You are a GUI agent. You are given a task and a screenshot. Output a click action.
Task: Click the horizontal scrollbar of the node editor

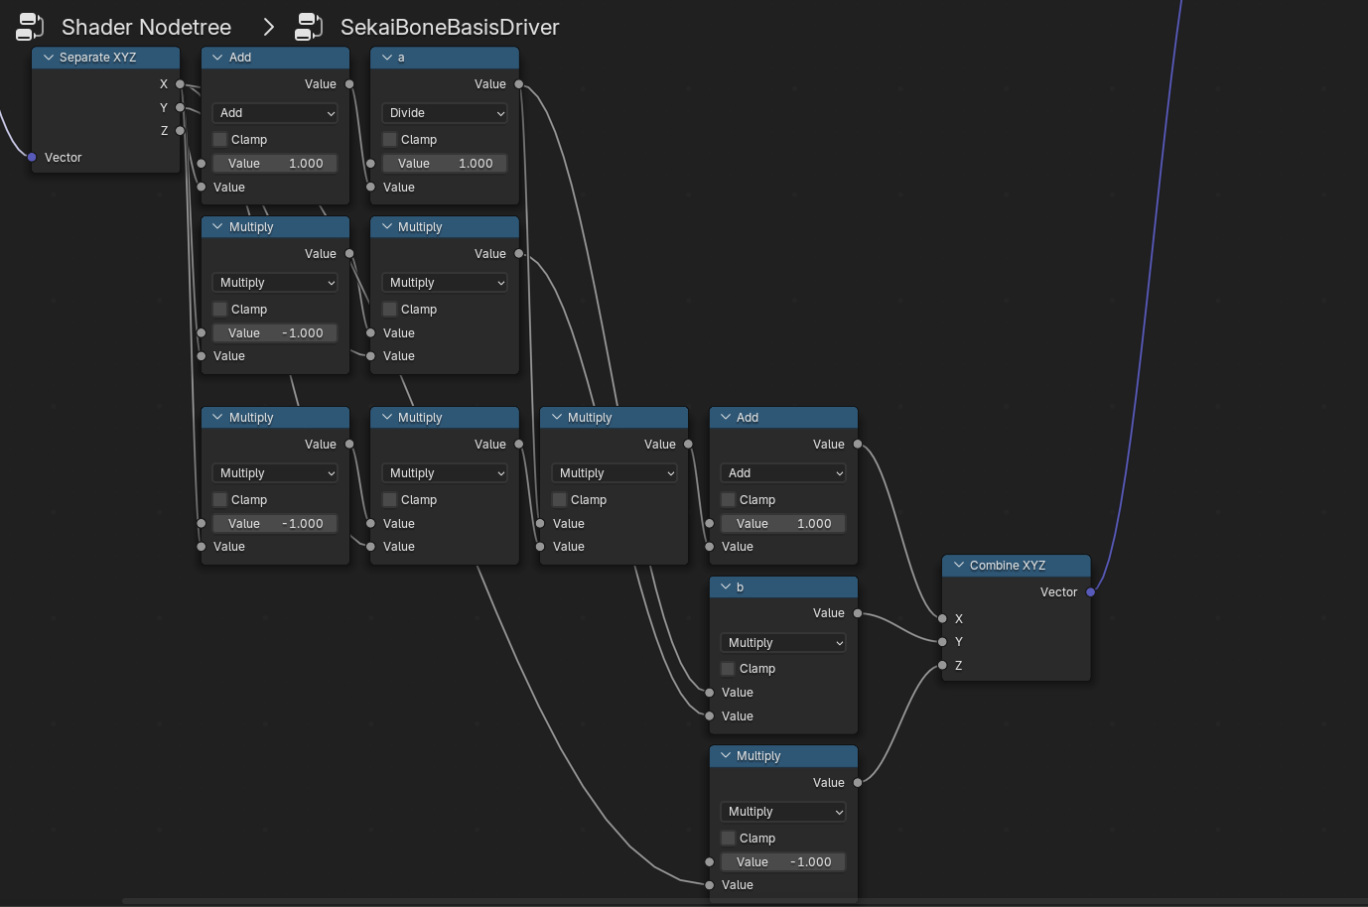(745, 902)
